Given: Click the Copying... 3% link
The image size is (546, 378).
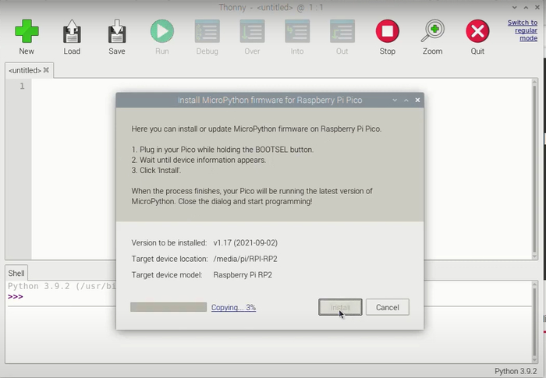Looking at the screenshot, I should 233,307.
